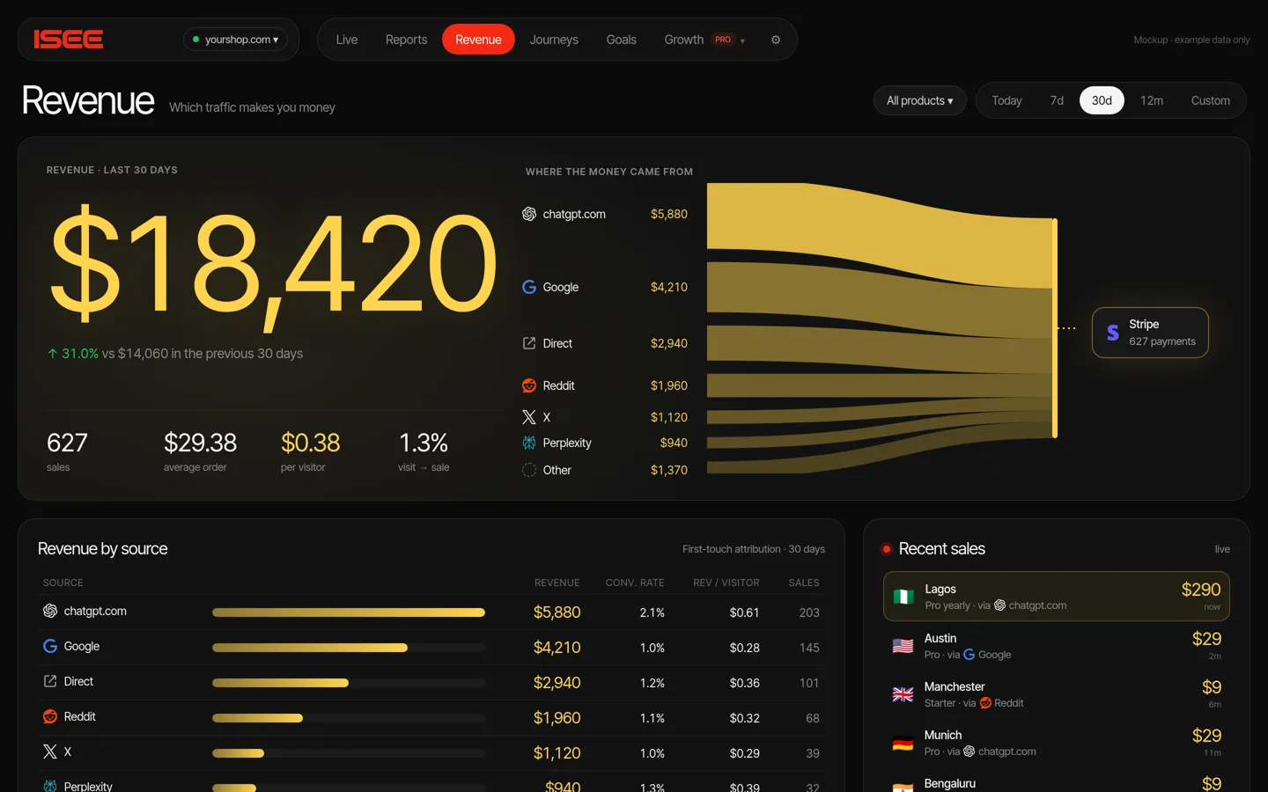
Task: Click the German flag on the Munich sale
Action: (x=903, y=743)
